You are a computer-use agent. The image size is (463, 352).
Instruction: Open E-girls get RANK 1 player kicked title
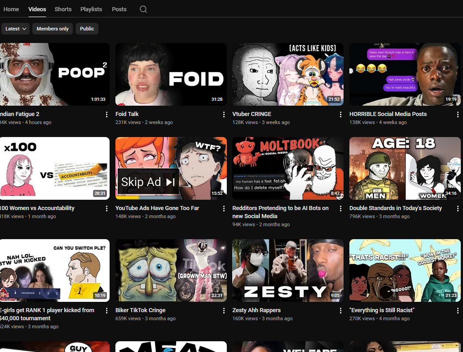tap(47, 314)
